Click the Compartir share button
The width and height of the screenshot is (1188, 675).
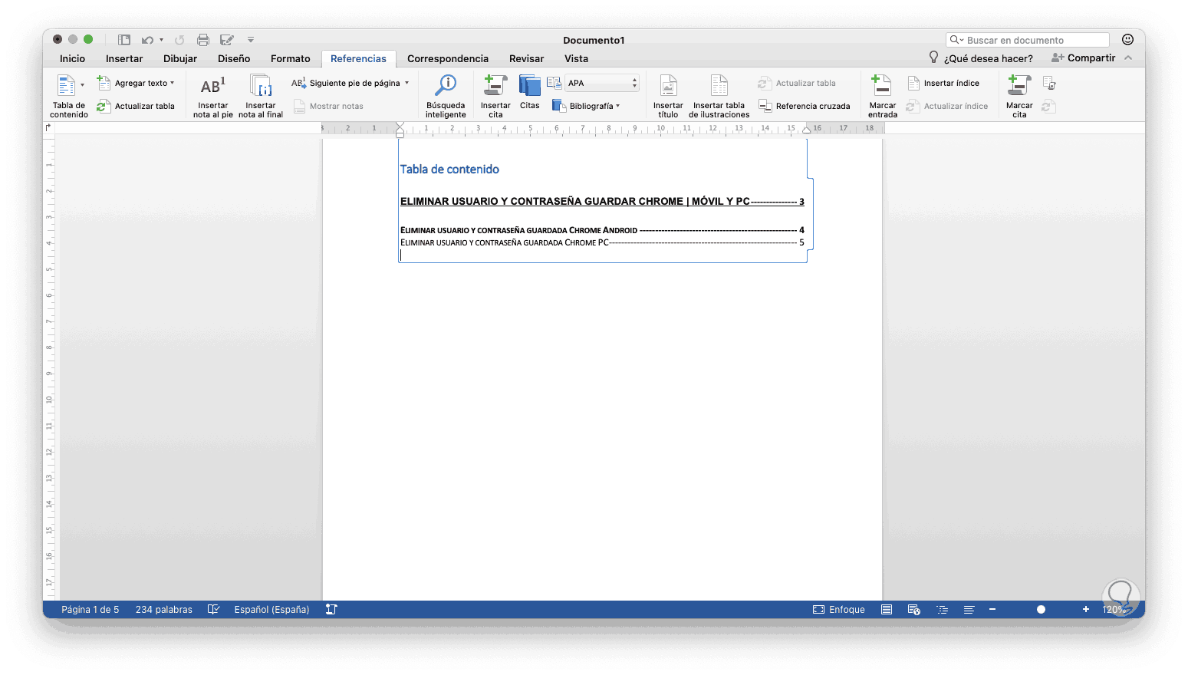tap(1084, 58)
